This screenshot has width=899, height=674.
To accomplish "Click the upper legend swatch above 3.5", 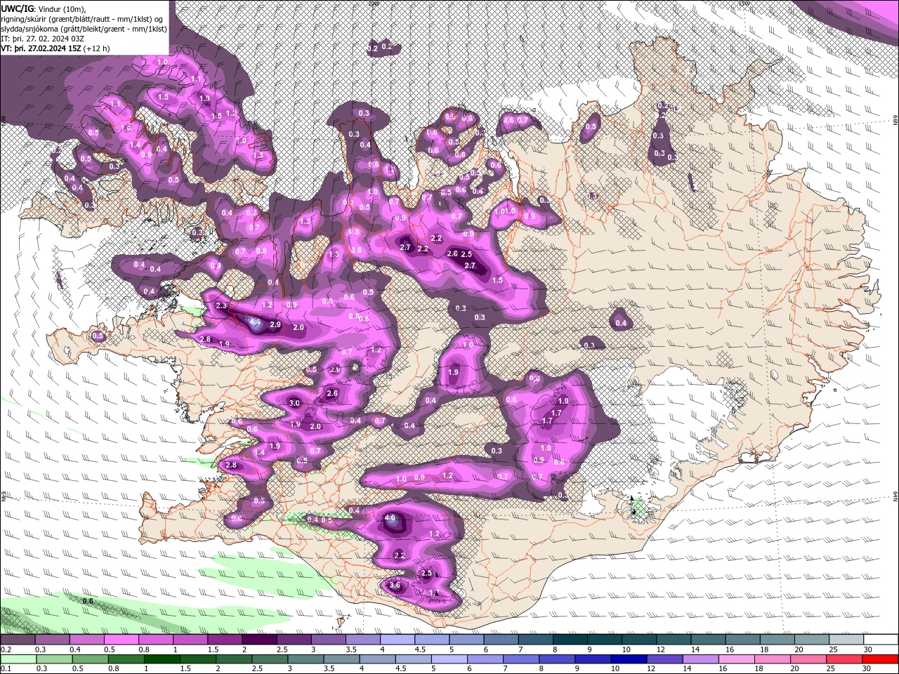I will coord(362,640).
